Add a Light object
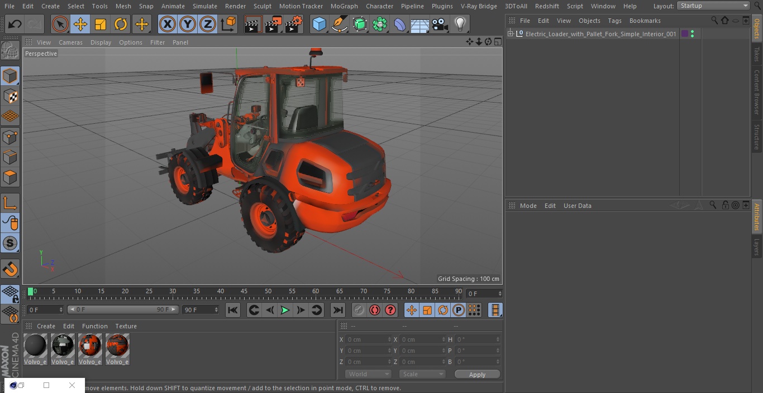Viewport: 763px width, 393px height. click(x=460, y=24)
